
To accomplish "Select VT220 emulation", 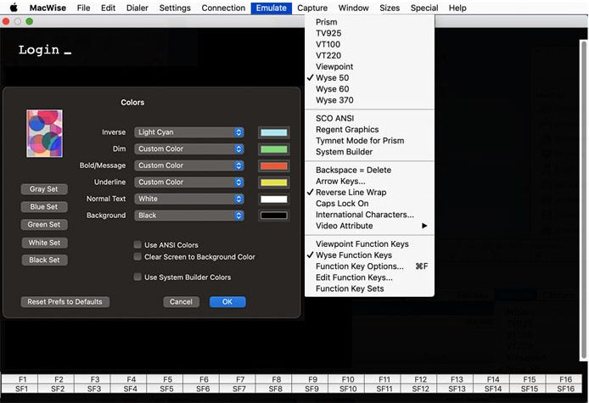I will (x=370, y=56).
